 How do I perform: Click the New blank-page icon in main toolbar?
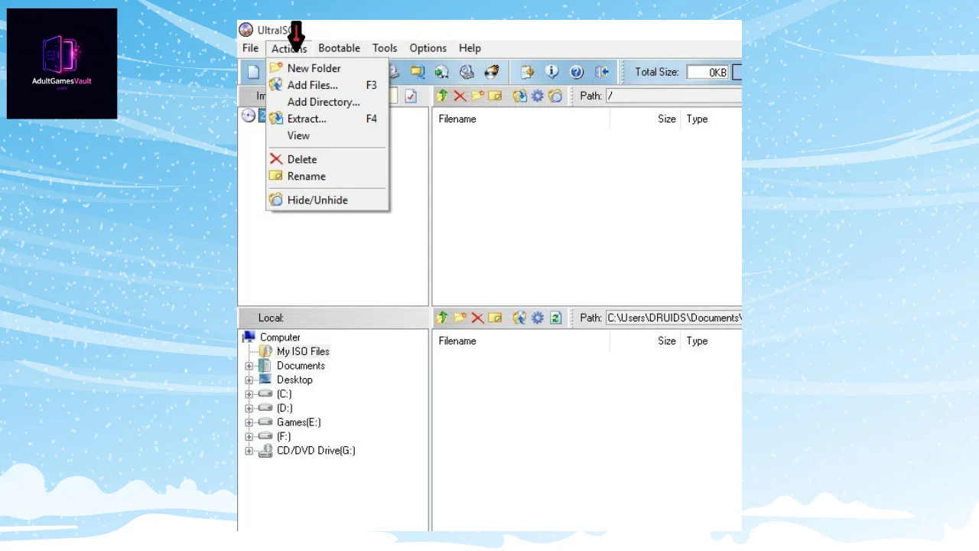pyautogui.click(x=253, y=72)
